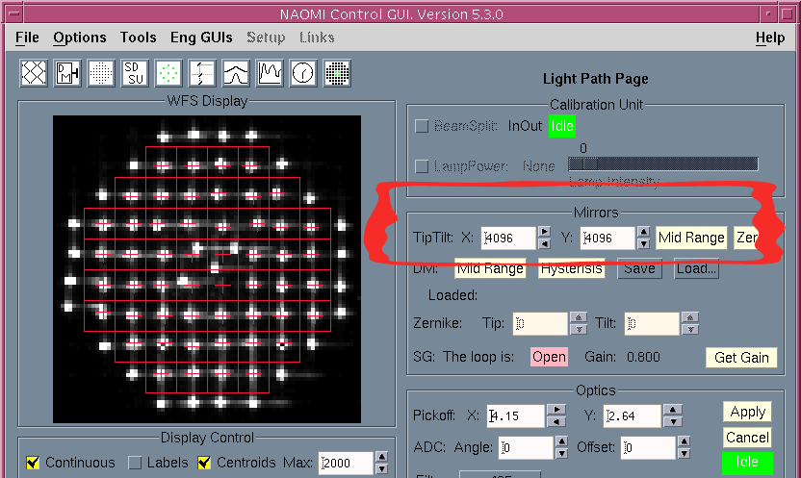The image size is (801, 478).
Task: Increase the display Max value with up arrow
Action: pos(382,457)
